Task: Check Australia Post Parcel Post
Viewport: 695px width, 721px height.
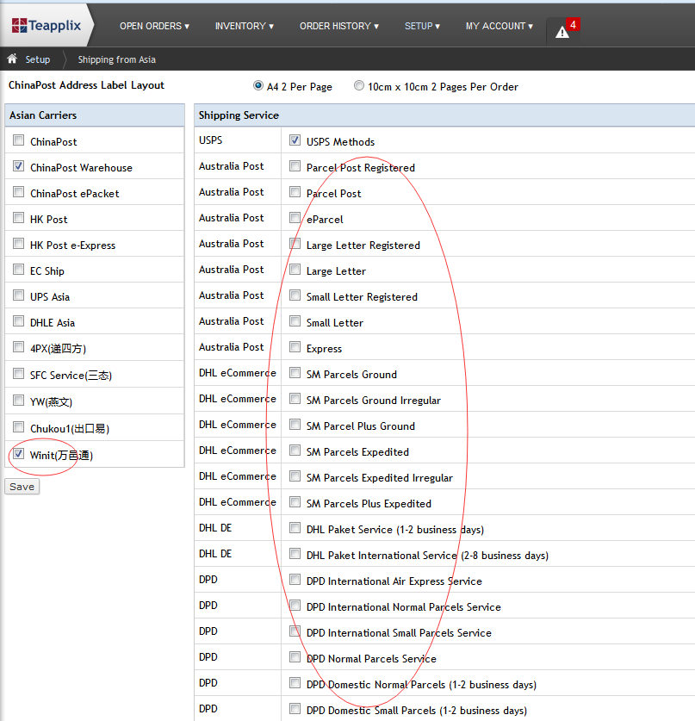Action: click(295, 191)
